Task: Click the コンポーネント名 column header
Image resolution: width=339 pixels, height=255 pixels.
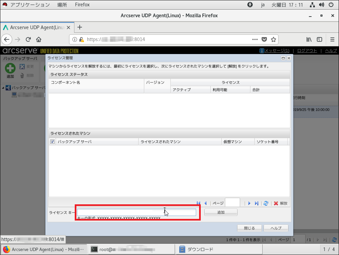Action: (x=97, y=86)
